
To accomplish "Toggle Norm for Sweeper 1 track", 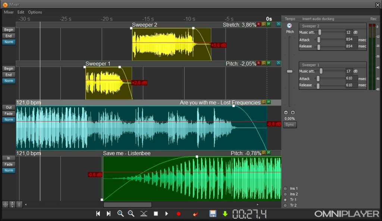I will pyautogui.click(x=9, y=81).
